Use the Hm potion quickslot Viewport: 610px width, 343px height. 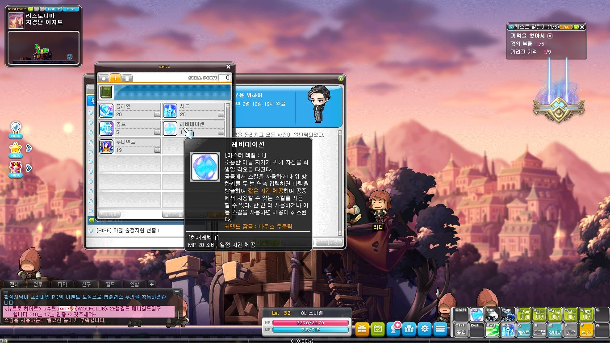tap(492, 314)
